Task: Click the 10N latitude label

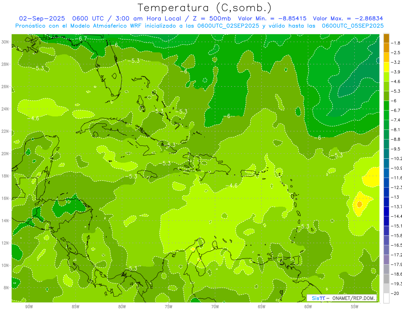Action: [x=6, y=265]
